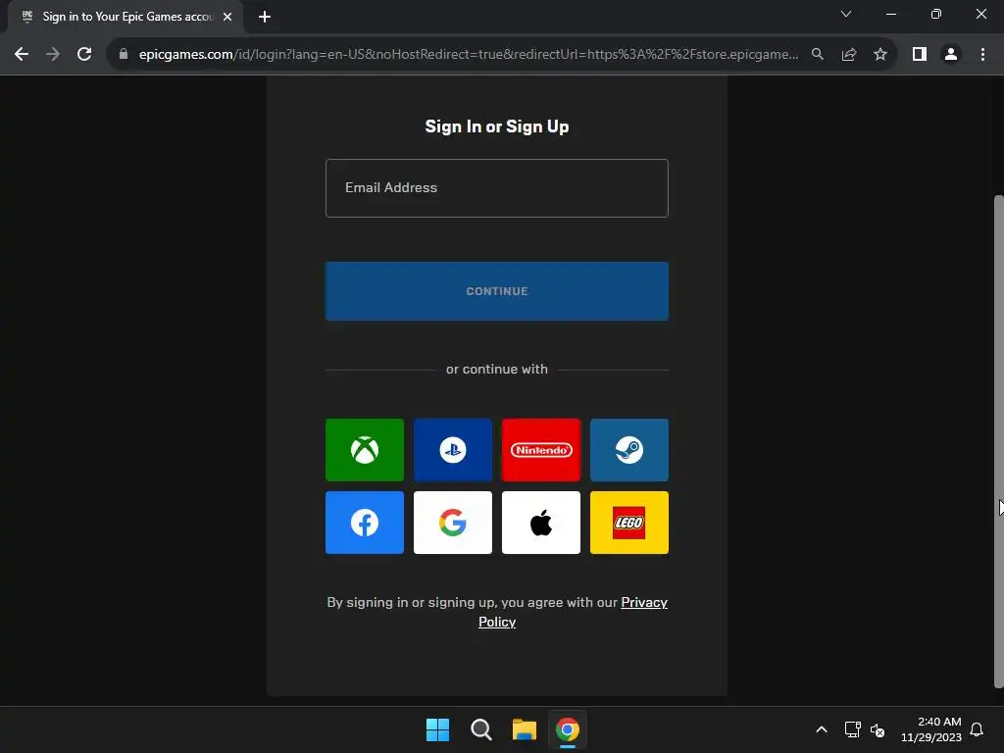Viewport: 1004px width, 753px height.
Task: Open Windows taskbar search
Action: (481, 729)
